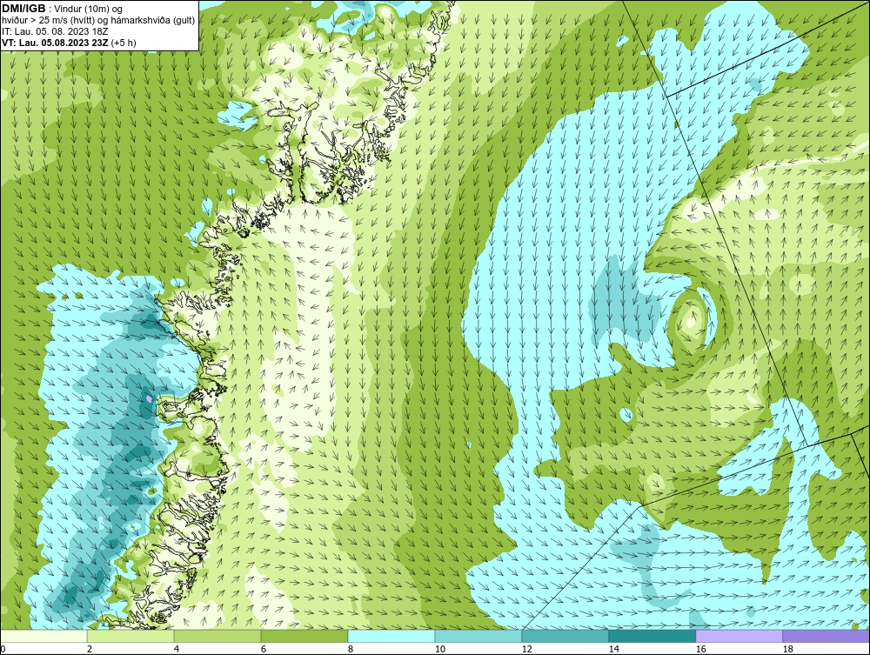Click the 8-10 m/s light cyan swatch
Viewport: 870px width, 655px height.
click(391, 636)
